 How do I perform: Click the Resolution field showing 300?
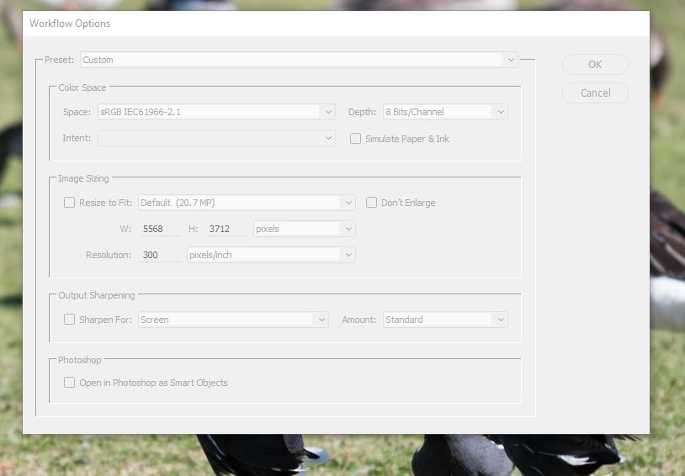(x=161, y=255)
